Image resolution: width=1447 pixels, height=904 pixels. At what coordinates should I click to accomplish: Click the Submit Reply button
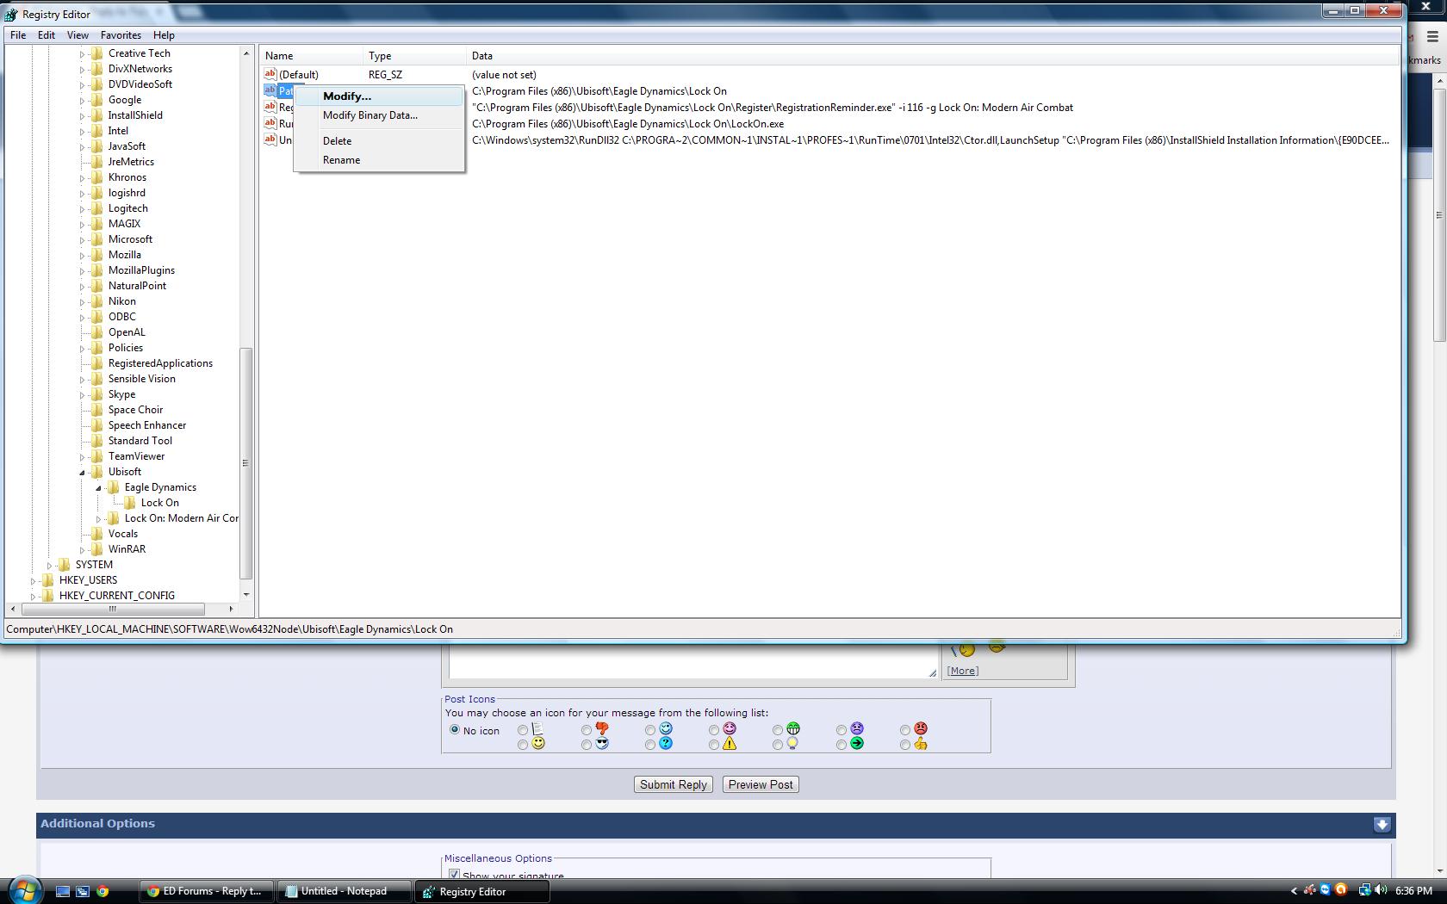click(x=674, y=784)
